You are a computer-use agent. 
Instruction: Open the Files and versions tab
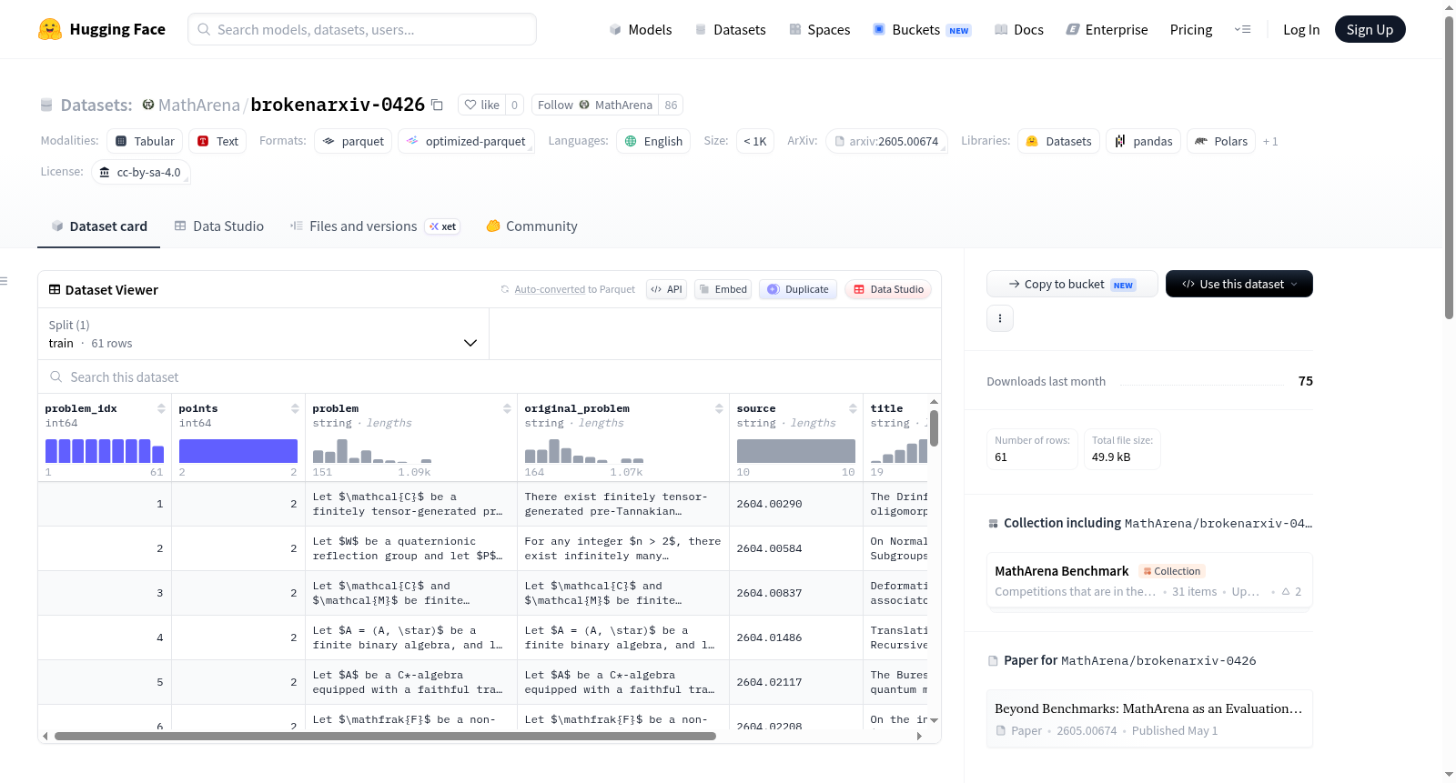click(375, 226)
